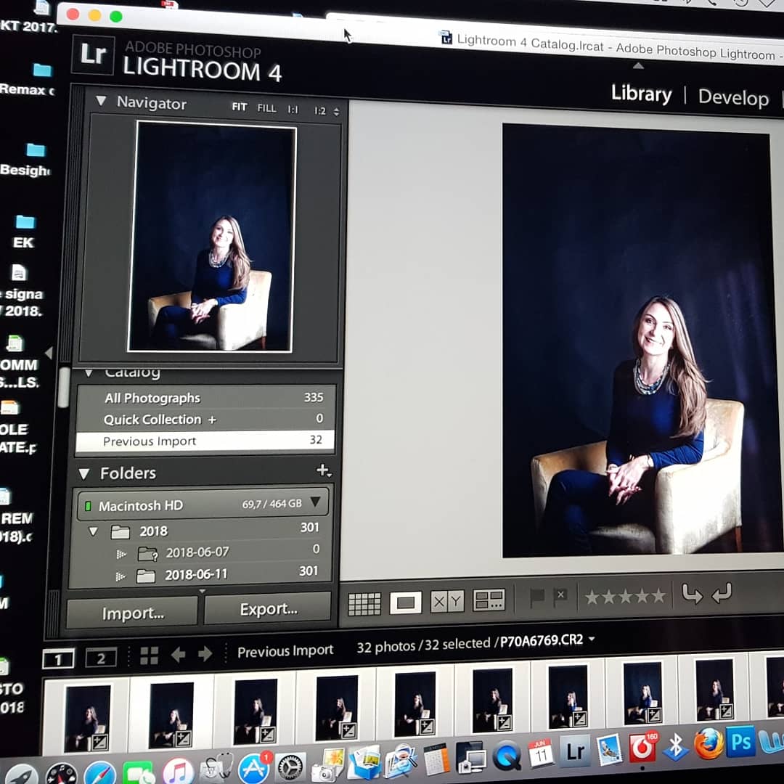The image size is (784, 784).
Task: Open Macintosh HD volume dropdown
Action: 315,502
